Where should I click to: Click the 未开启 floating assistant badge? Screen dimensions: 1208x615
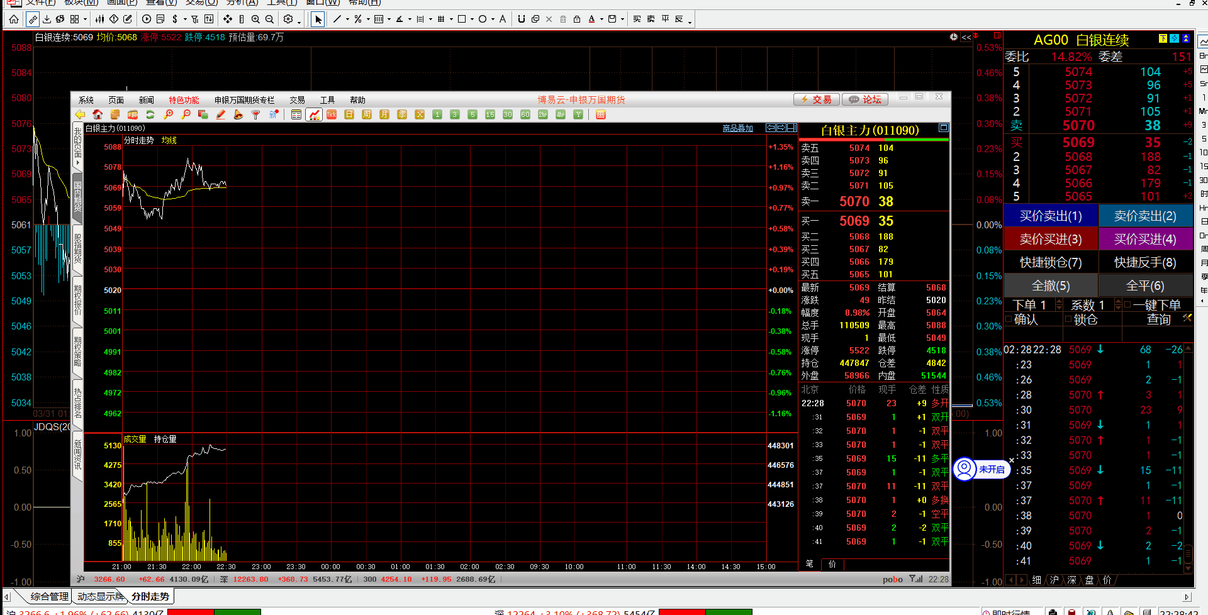pos(981,469)
